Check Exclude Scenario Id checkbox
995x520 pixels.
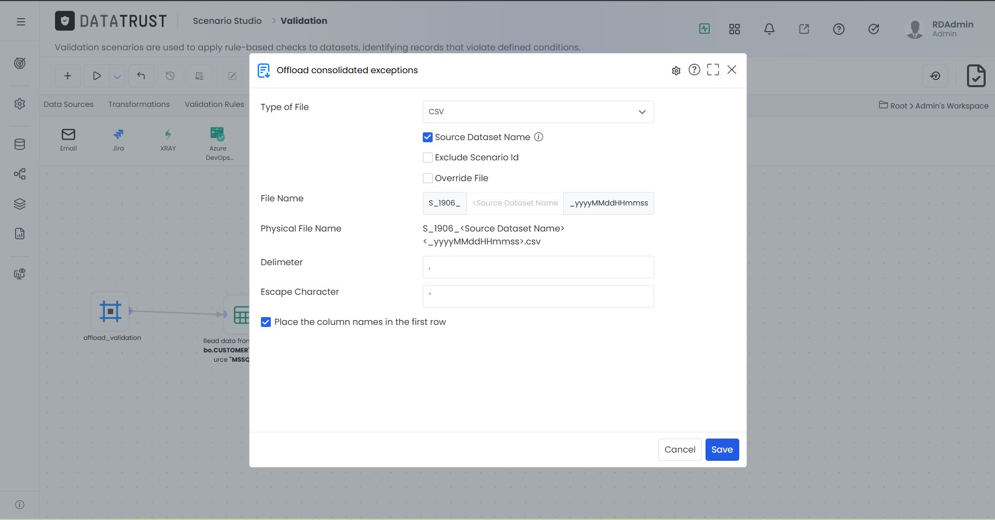point(427,157)
